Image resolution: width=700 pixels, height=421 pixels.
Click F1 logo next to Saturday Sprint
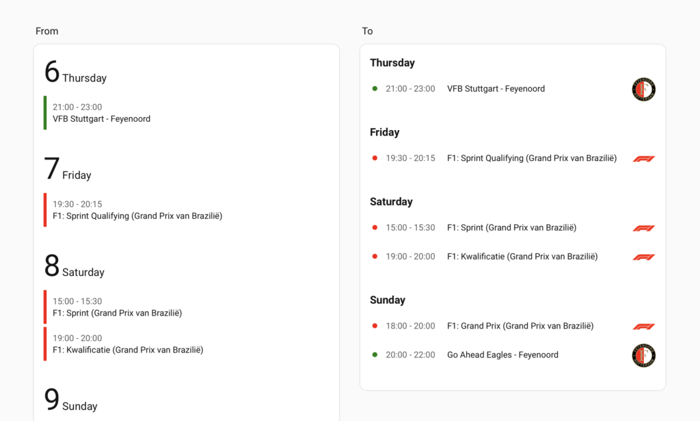[643, 228]
